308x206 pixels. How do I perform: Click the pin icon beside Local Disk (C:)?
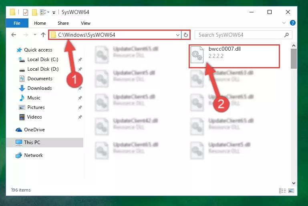[80, 59]
